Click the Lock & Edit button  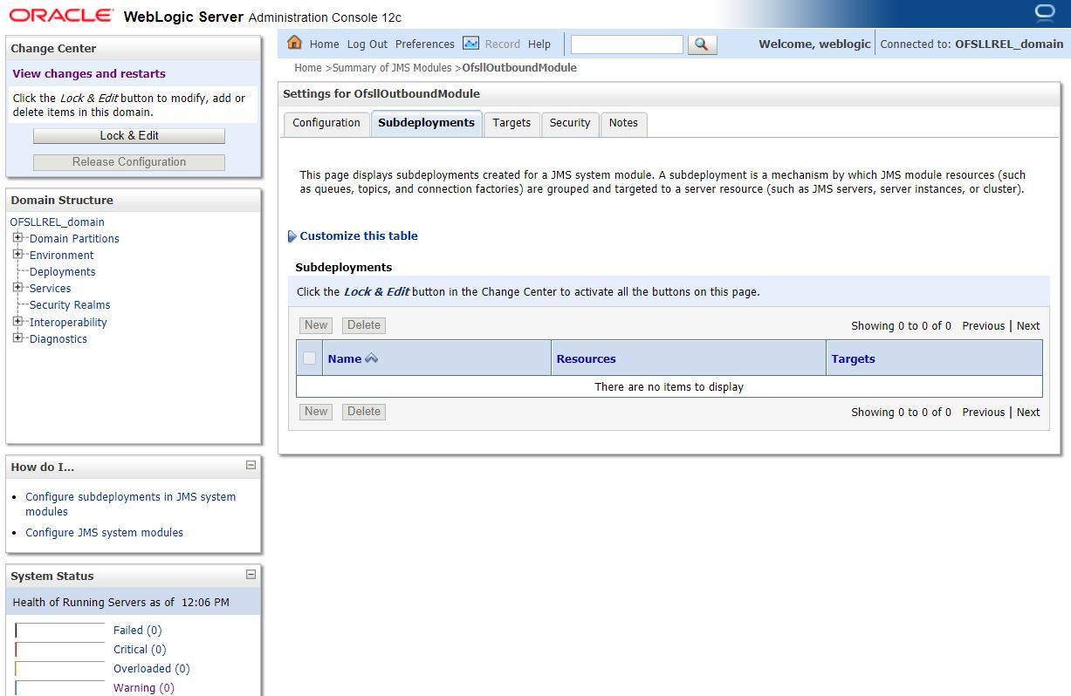coord(129,136)
